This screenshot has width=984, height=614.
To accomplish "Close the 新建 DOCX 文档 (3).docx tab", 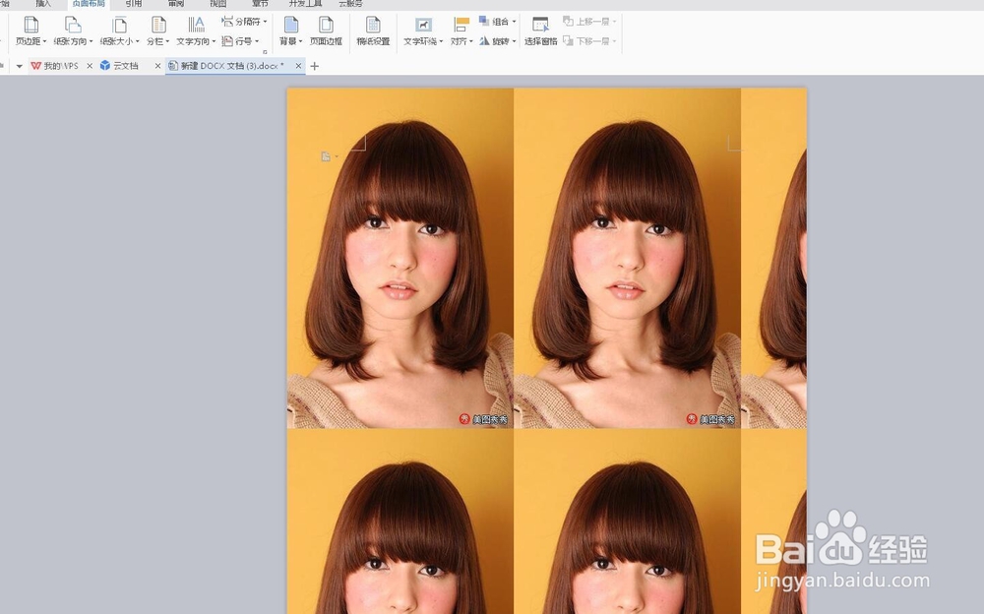I will (299, 66).
